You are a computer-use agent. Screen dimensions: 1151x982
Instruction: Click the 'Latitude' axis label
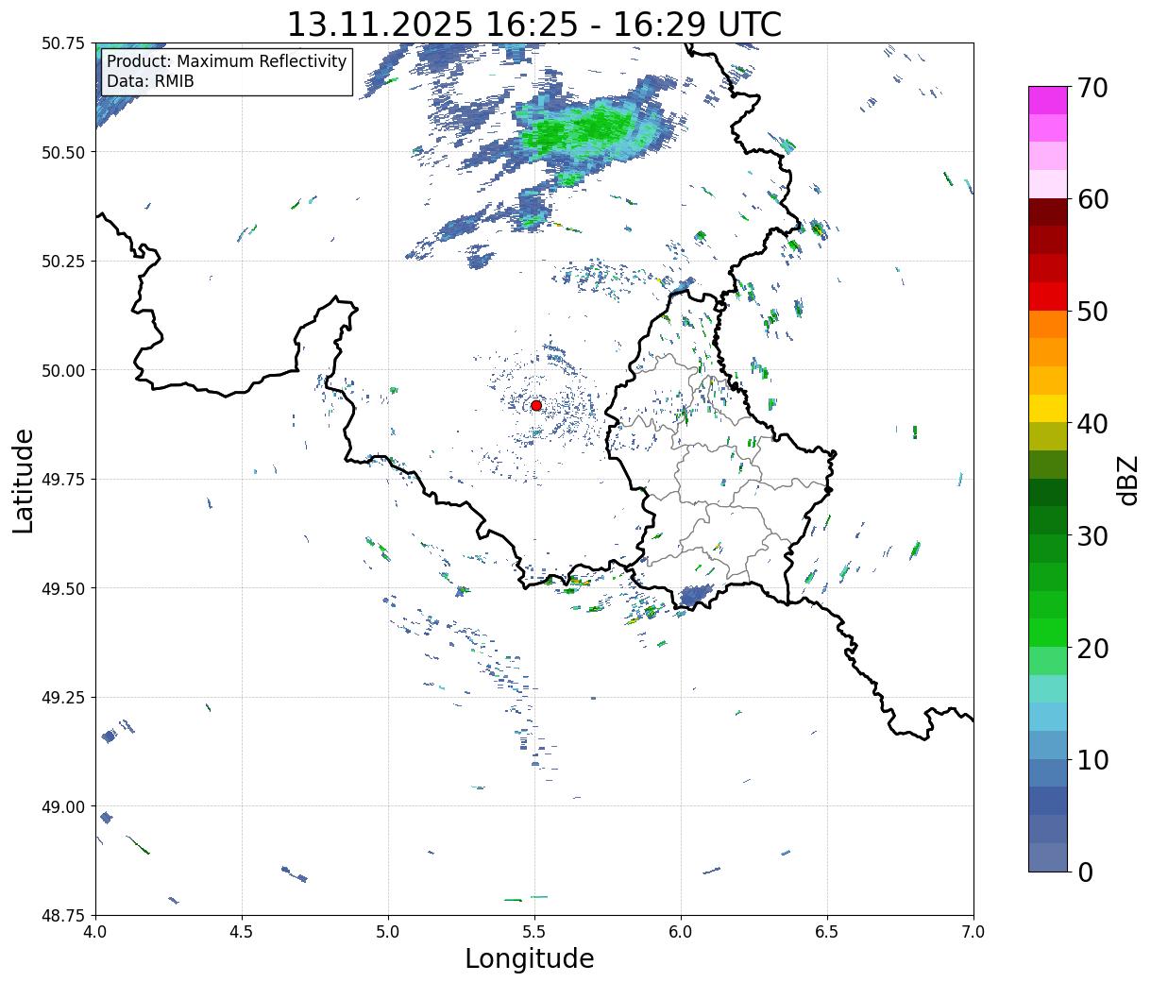click(x=24, y=481)
